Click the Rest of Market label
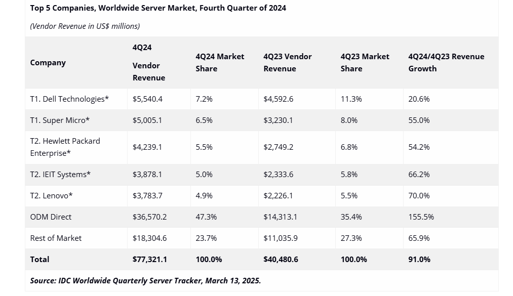The height and width of the screenshot is (296, 513). 56,238
